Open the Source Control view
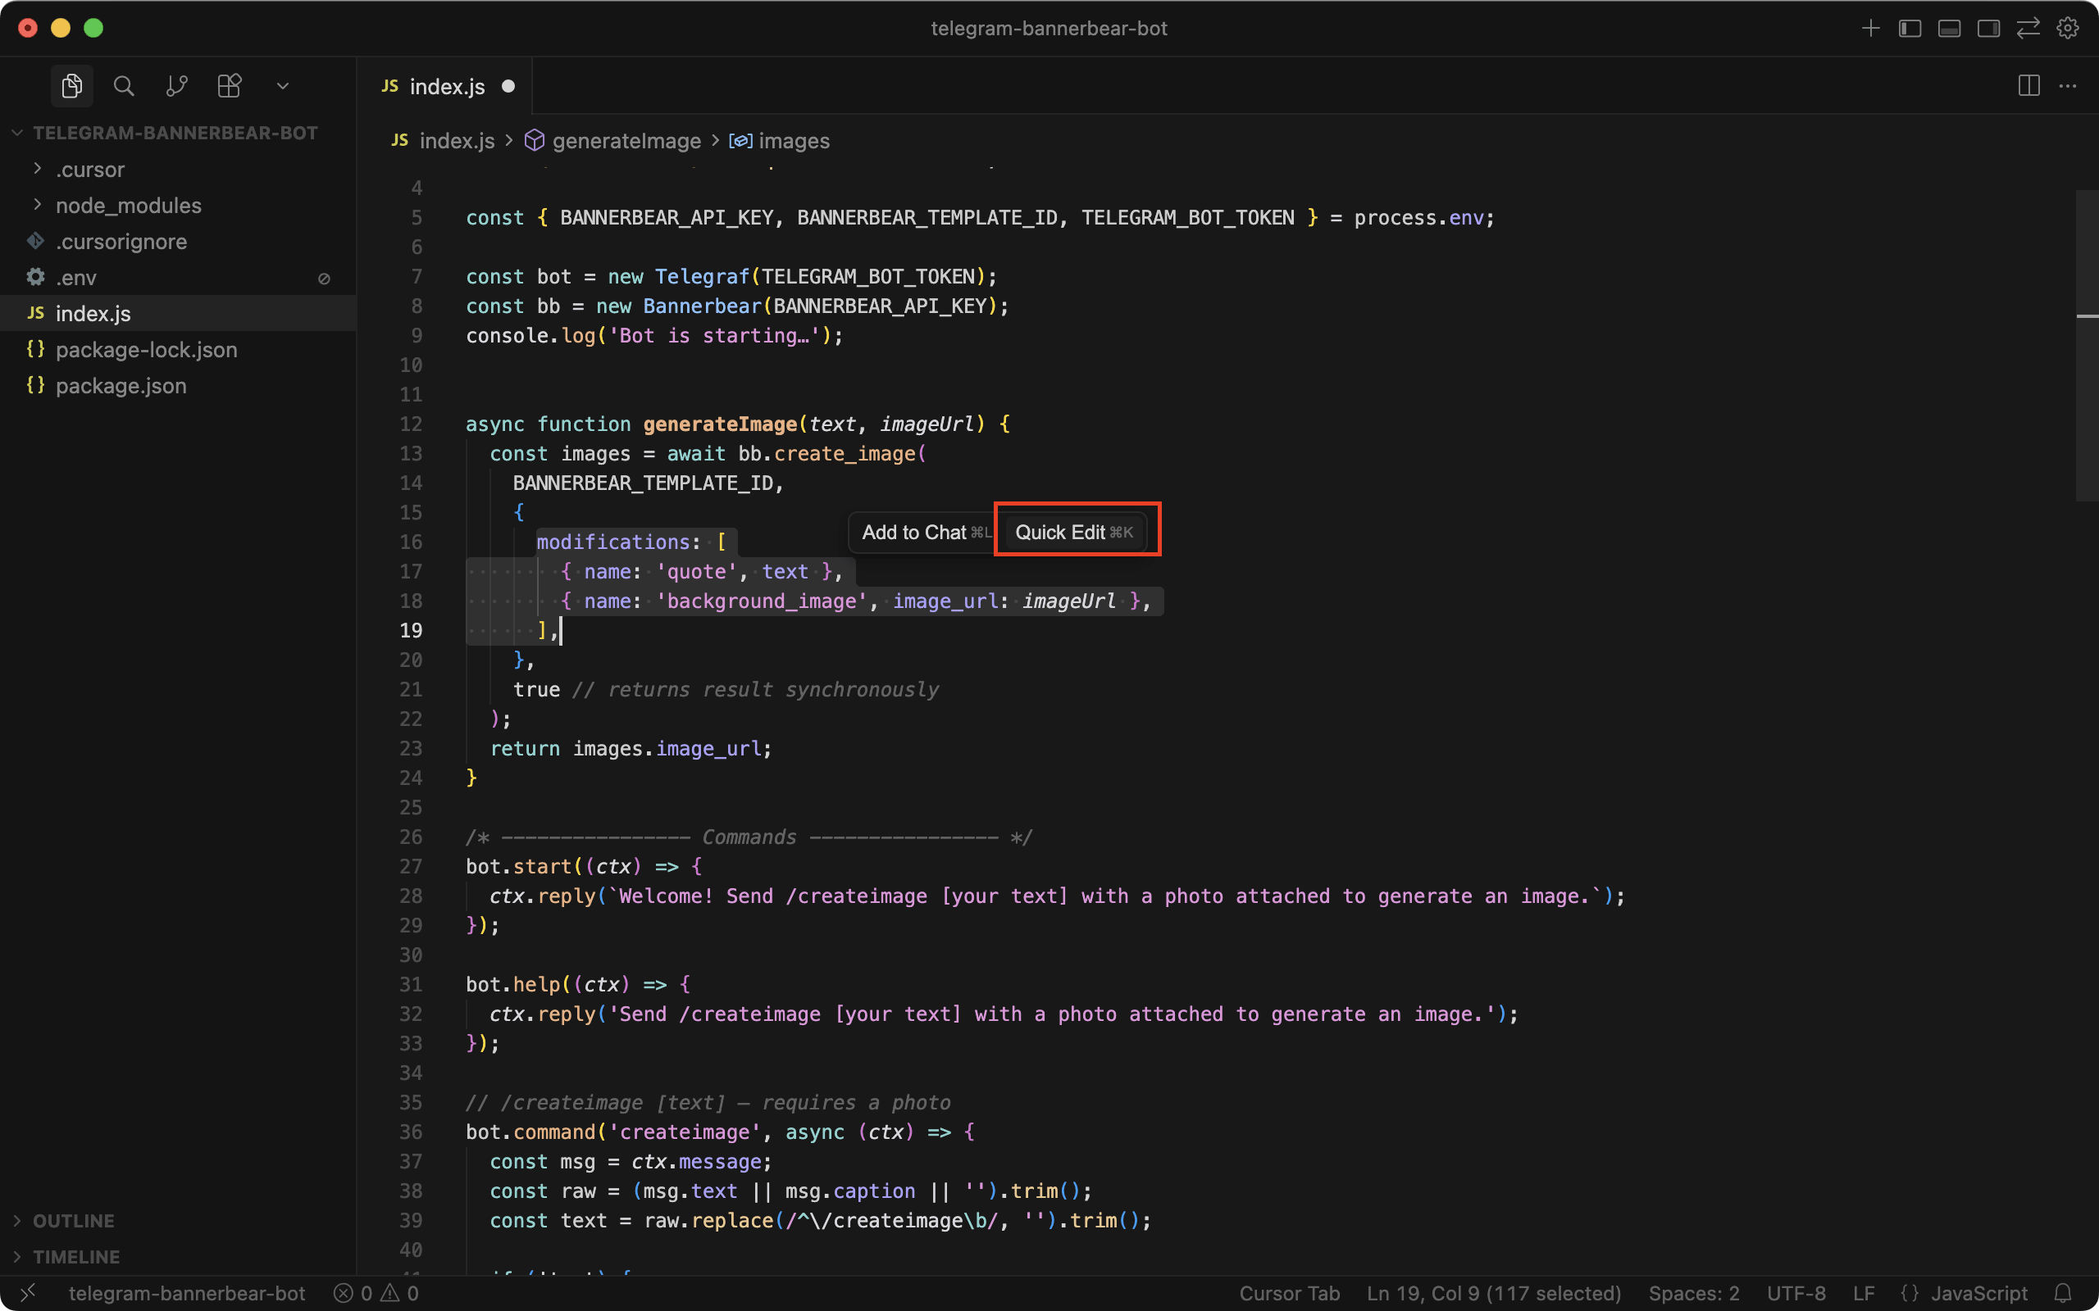Image resolution: width=2099 pixels, height=1311 pixels. click(x=177, y=85)
